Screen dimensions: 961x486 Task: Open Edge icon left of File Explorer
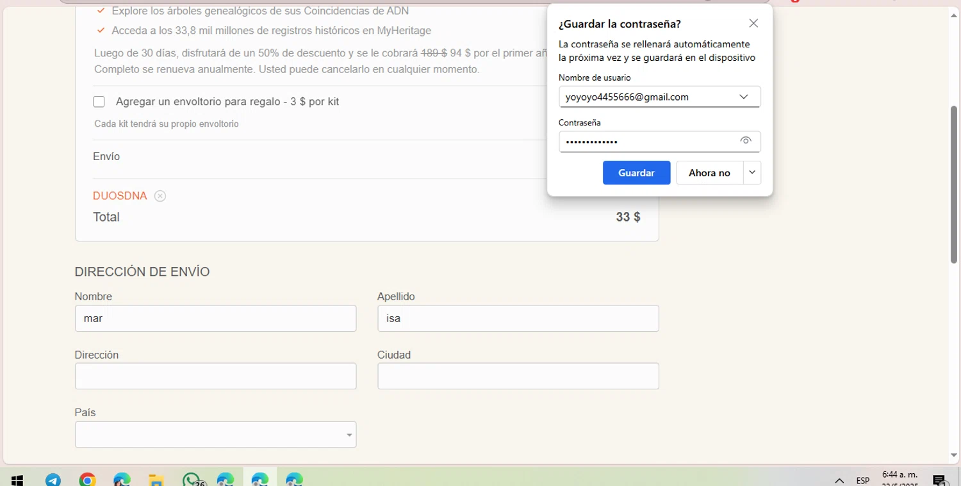[122, 480]
